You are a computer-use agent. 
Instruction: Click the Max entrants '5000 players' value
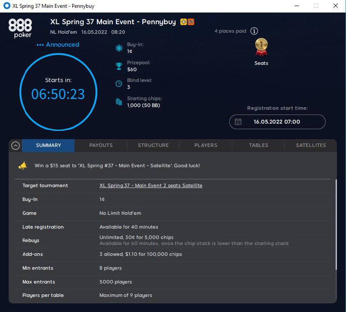[115, 282]
